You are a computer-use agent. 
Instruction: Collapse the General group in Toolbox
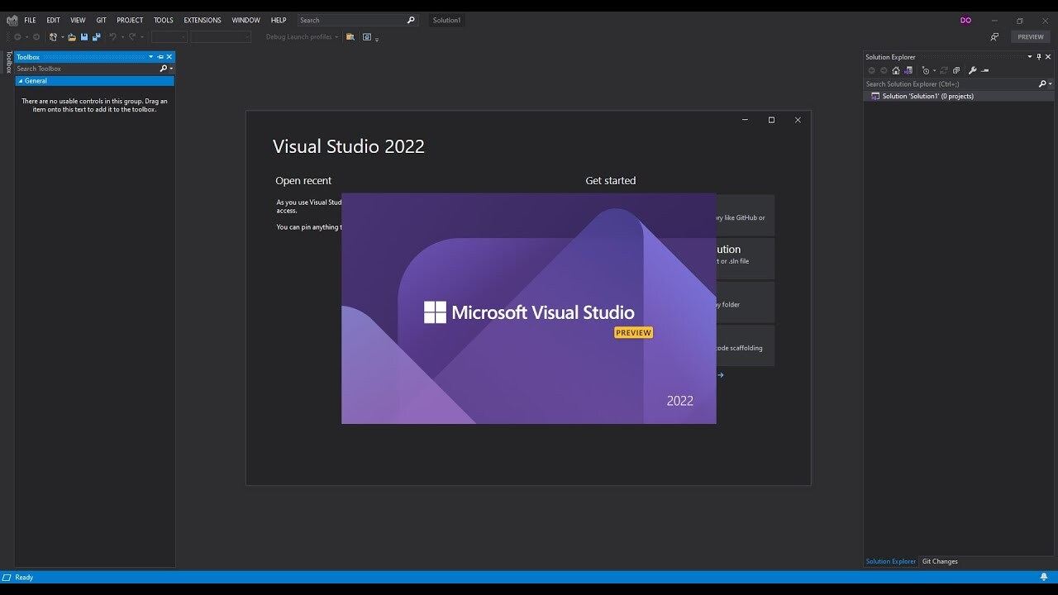click(21, 81)
